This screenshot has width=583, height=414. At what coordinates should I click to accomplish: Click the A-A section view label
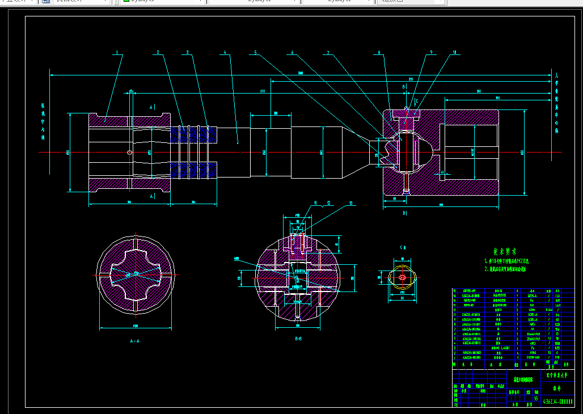coord(134,341)
